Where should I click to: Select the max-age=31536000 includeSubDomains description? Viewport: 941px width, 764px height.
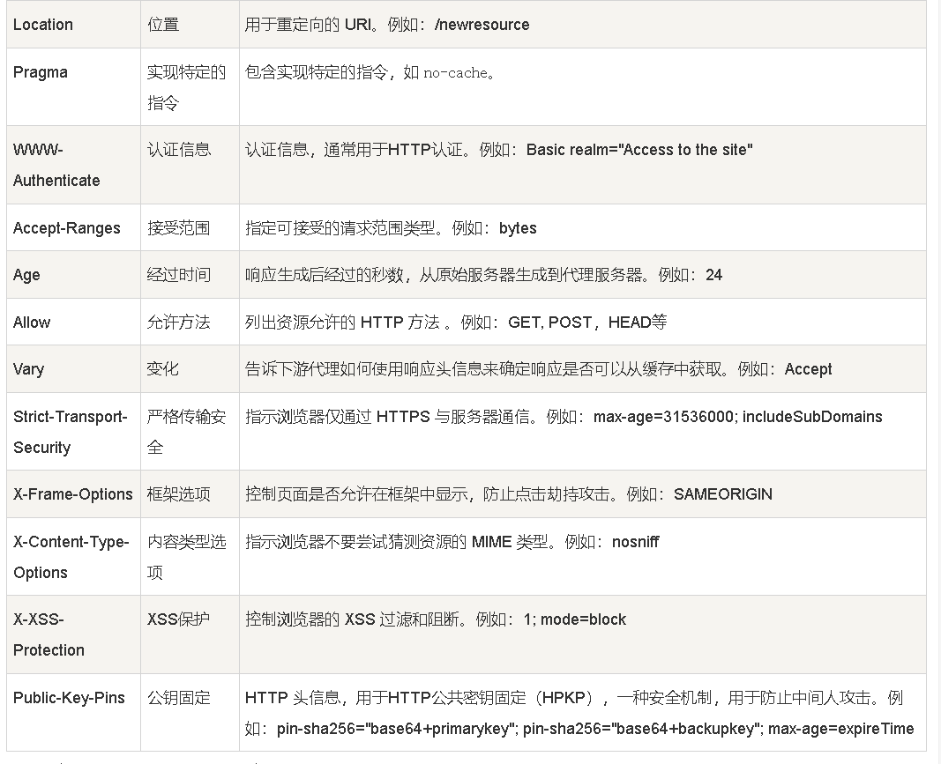pos(564,416)
